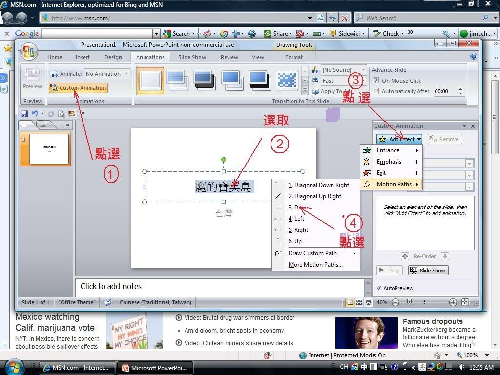Select Diagonal Down Right motion path

pyautogui.click(x=316, y=185)
